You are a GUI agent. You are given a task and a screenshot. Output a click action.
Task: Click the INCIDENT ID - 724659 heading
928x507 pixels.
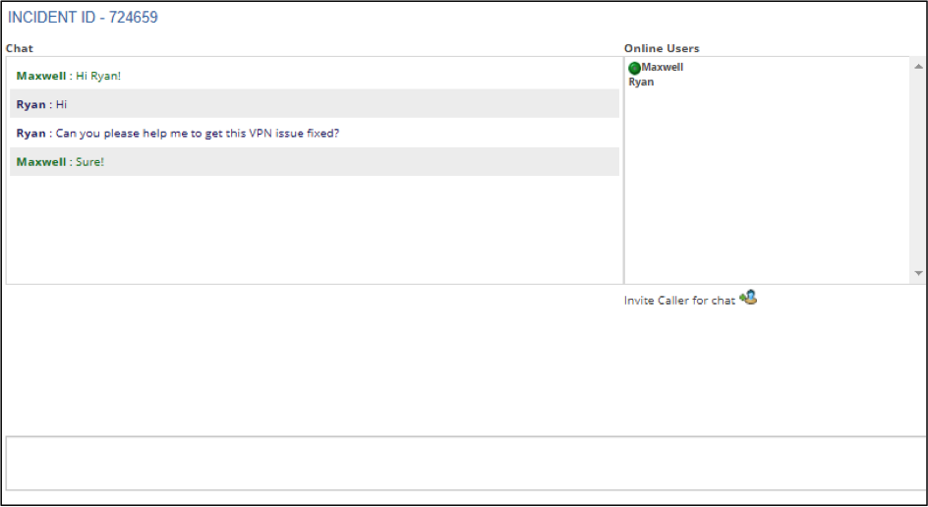pyautogui.click(x=83, y=17)
